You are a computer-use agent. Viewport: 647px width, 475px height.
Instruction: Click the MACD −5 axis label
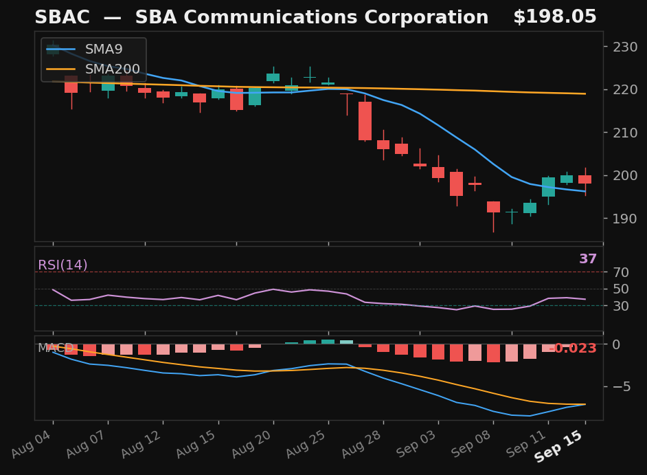click(622, 386)
